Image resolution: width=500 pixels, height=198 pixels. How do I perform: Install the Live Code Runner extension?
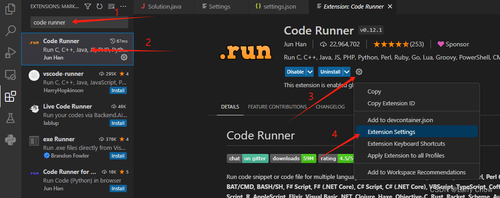pyautogui.click(x=118, y=123)
